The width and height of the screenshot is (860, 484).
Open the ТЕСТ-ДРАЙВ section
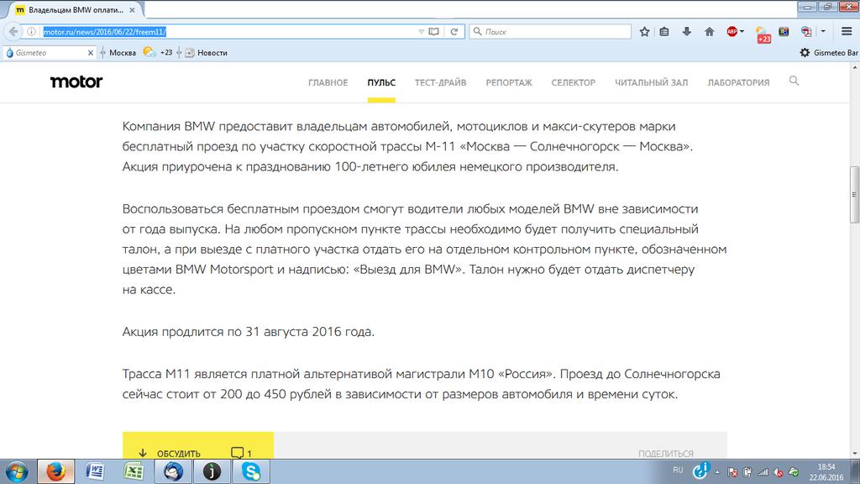(440, 82)
